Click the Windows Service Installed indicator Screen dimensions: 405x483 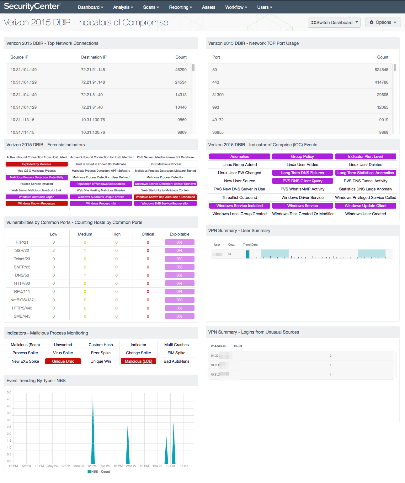240,206
